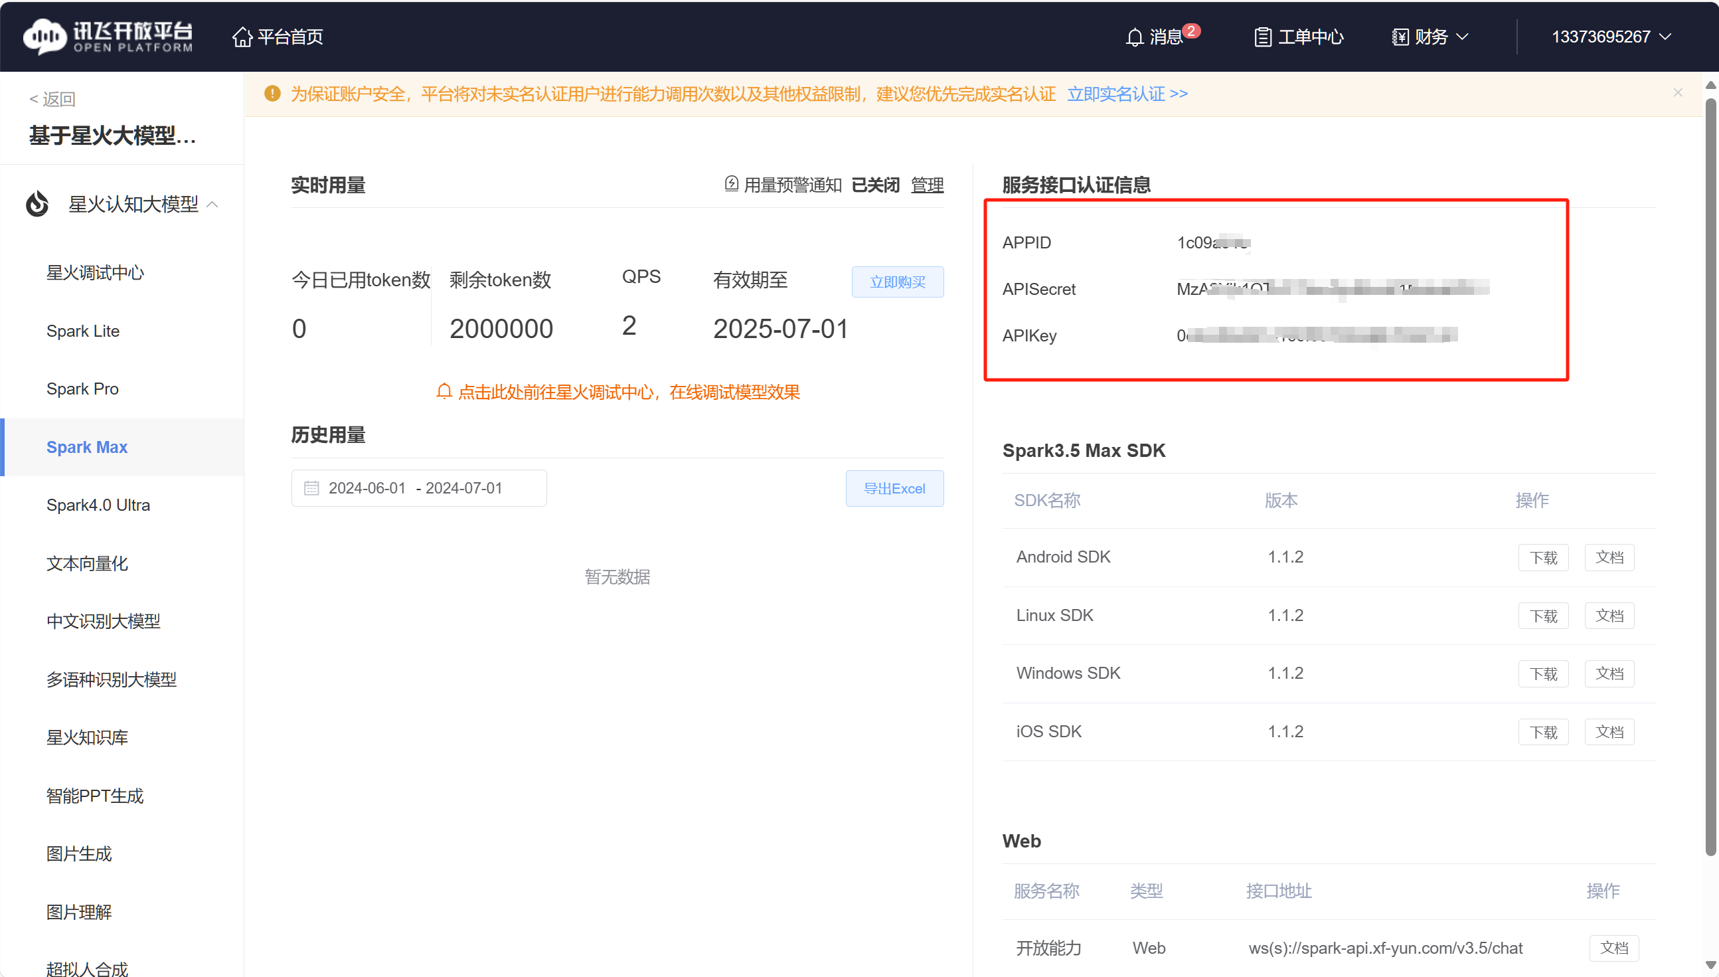Click 导出Excel button
The image size is (1719, 977).
click(894, 489)
